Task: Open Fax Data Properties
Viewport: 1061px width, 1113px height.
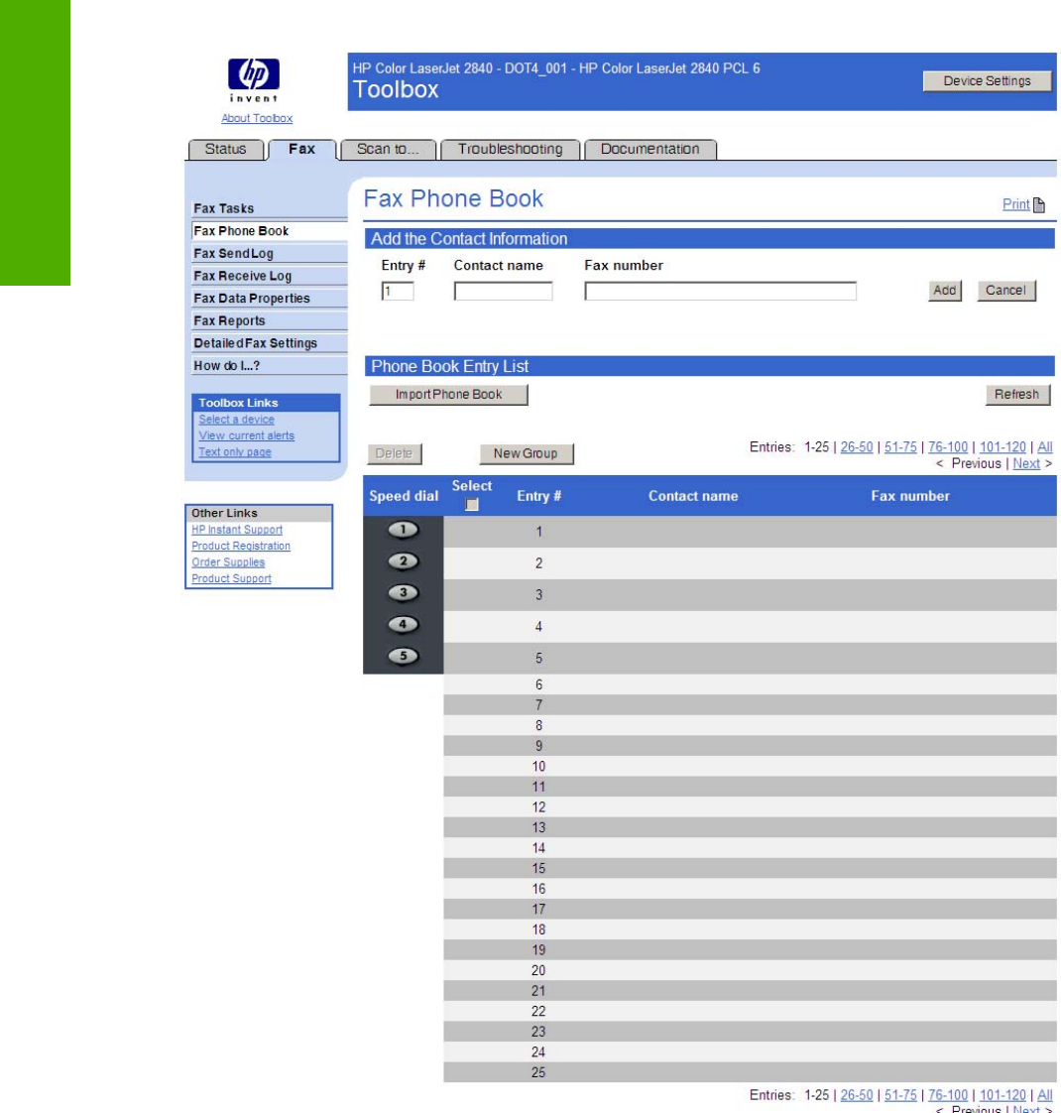Action: click(269, 299)
